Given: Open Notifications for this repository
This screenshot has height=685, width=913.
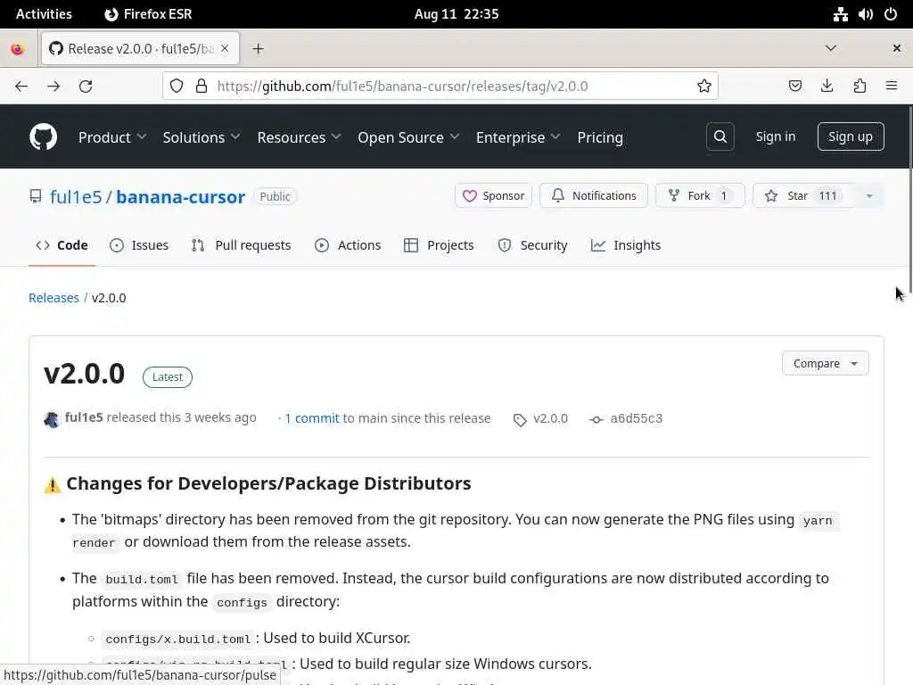Looking at the screenshot, I should [x=594, y=195].
